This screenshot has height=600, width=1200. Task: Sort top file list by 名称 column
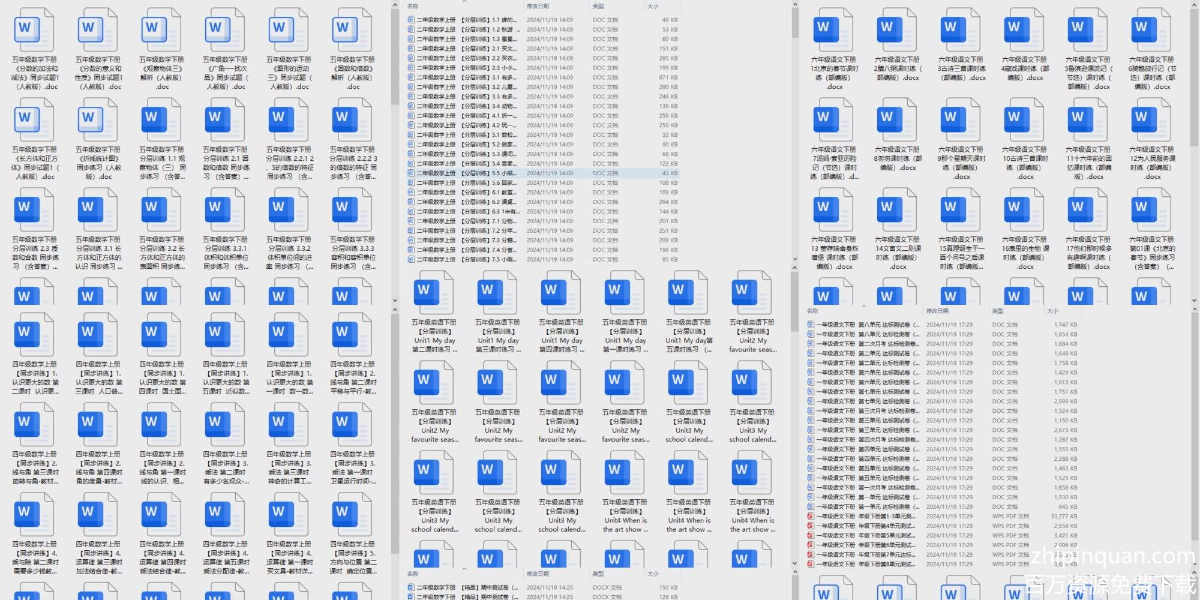tap(413, 7)
